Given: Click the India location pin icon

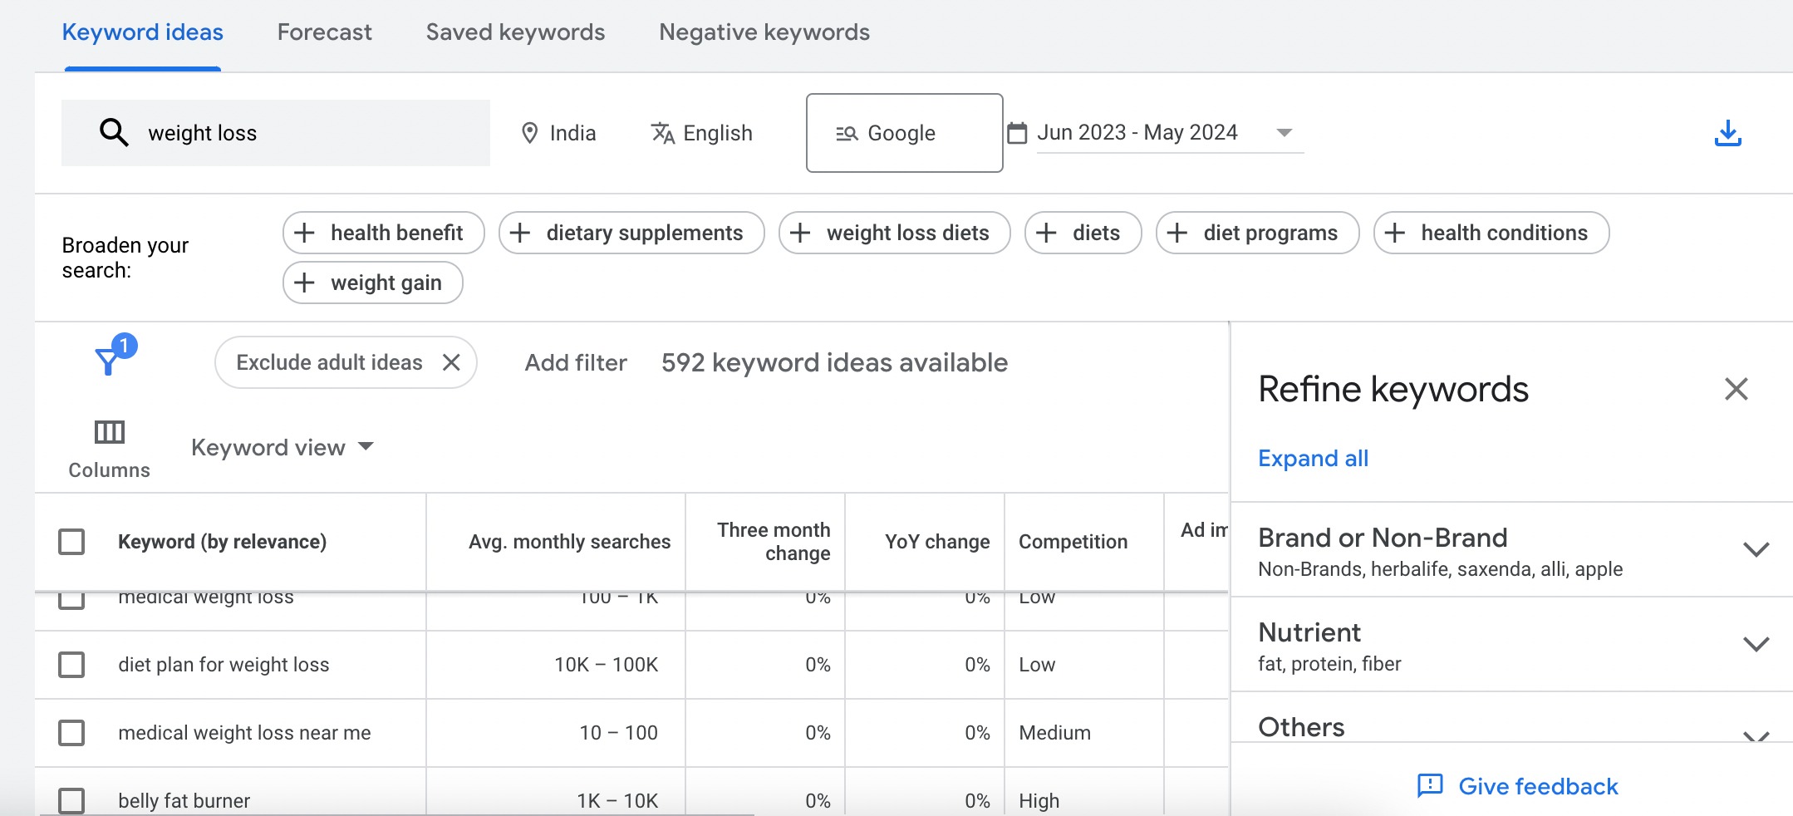Looking at the screenshot, I should coord(529,133).
